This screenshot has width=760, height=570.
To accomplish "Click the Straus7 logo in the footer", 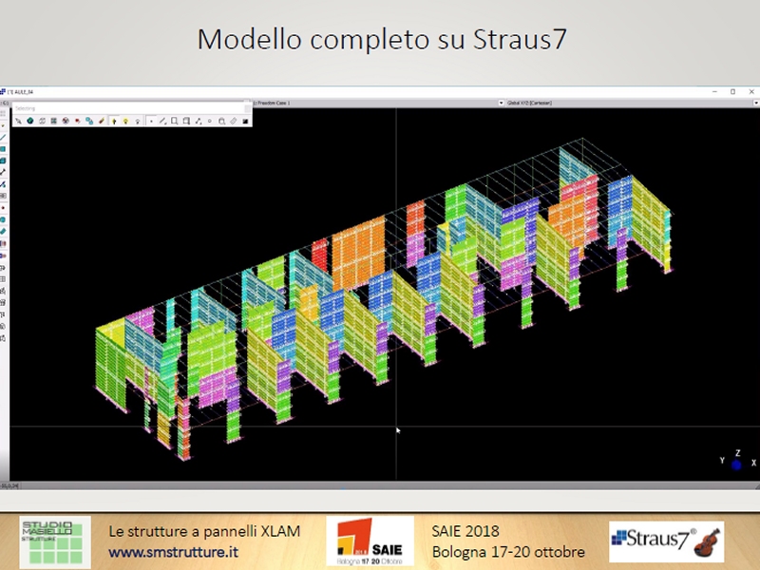I will 666,541.
